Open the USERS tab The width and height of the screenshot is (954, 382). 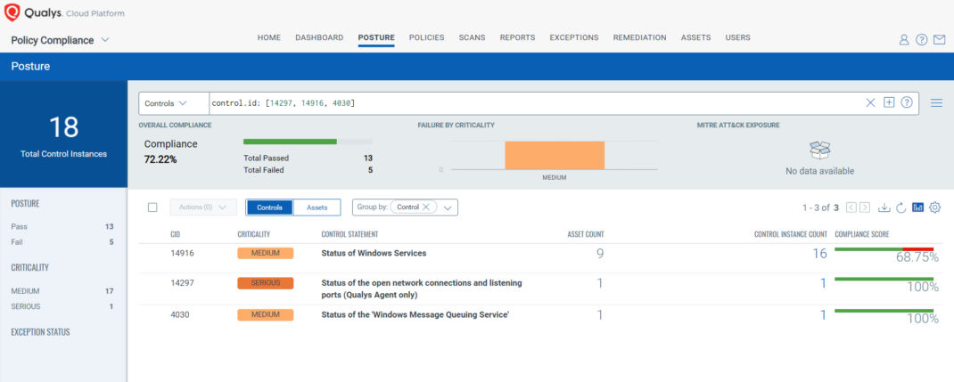[737, 37]
